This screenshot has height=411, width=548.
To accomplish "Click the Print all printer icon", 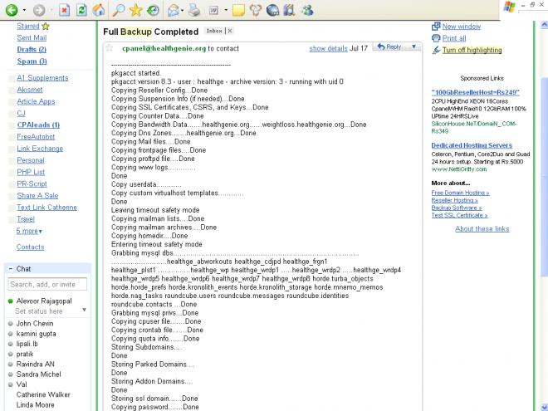I will (x=436, y=38).
